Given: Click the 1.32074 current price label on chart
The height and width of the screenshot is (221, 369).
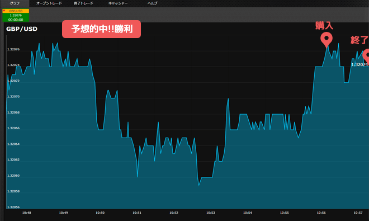Looking at the screenshot, I should tap(359, 64).
